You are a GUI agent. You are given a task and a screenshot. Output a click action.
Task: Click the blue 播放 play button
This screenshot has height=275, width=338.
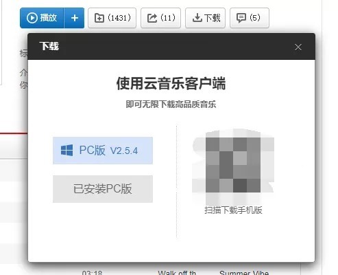point(42,18)
